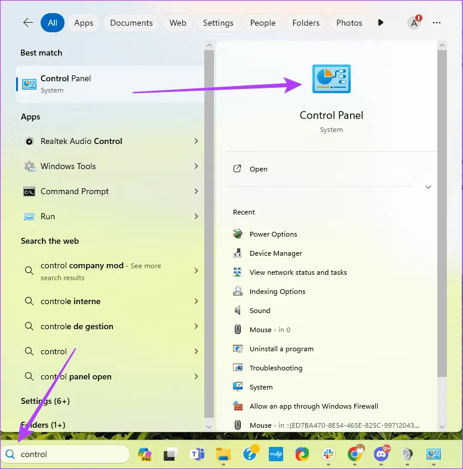This screenshot has width=463, height=469.
Task: Open Google Chrome in the taskbar
Action: click(355, 455)
